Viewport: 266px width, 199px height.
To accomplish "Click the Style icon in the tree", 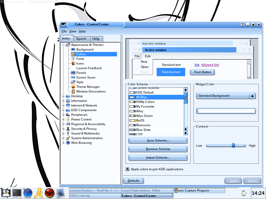I will (x=73, y=82).
